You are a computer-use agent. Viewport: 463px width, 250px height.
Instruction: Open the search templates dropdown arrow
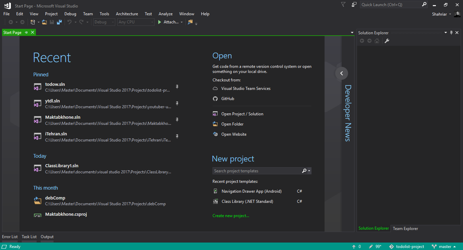[309, 171]
